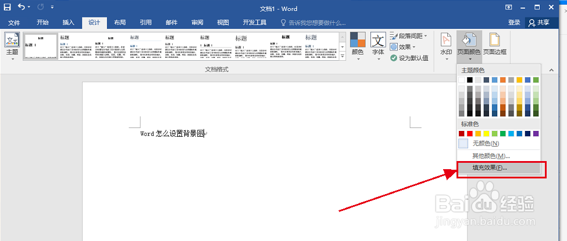
Task: Choose the purple standard color swatch
Action: coord(536,134)
